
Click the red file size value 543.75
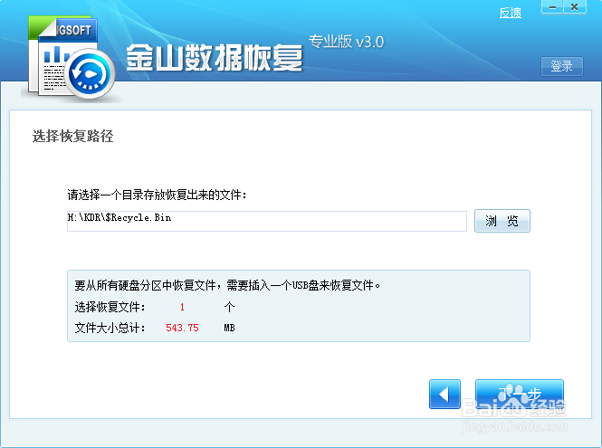pos(182,328)
